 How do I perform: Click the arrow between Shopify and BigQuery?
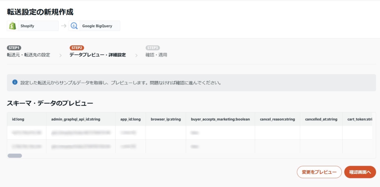pyautogui.click(x=63, y=26)
